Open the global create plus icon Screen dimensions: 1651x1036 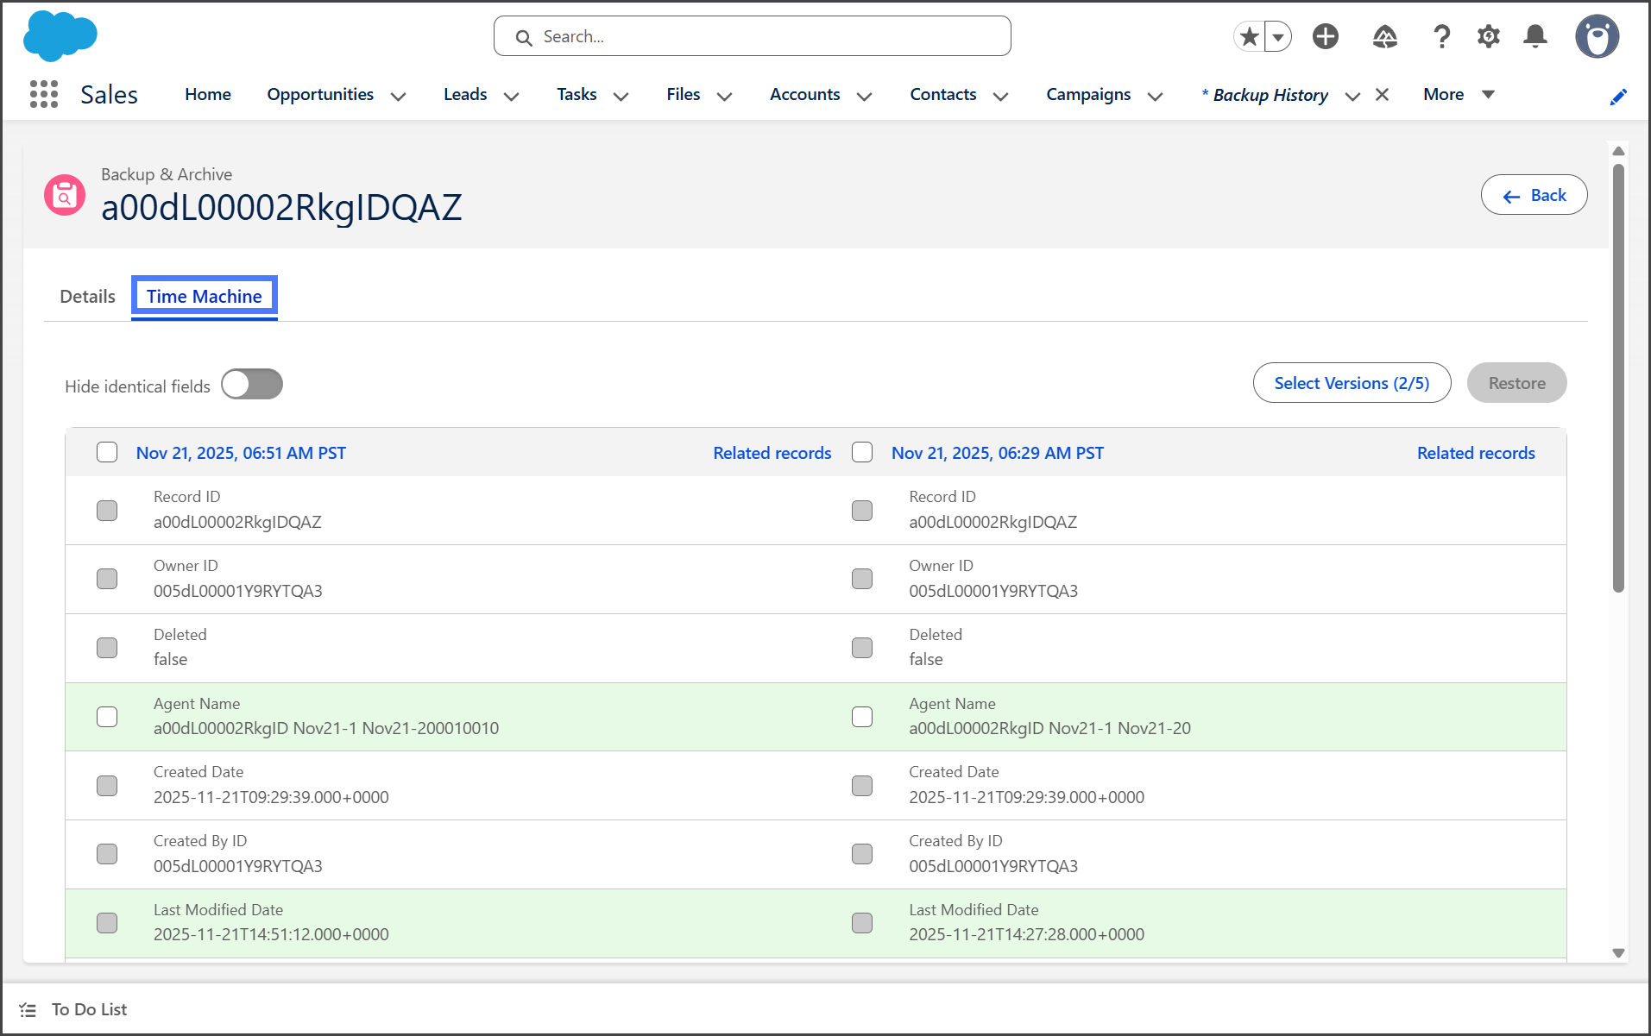[1325, 36]
